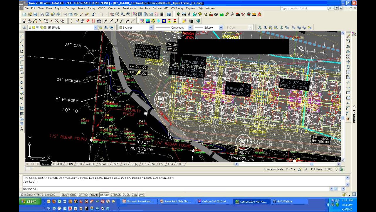Open the vertical PROPERTIES palette tab
The width and height of the screenshot is (376, 212).
pyautogui.click(x=354, y=114)
